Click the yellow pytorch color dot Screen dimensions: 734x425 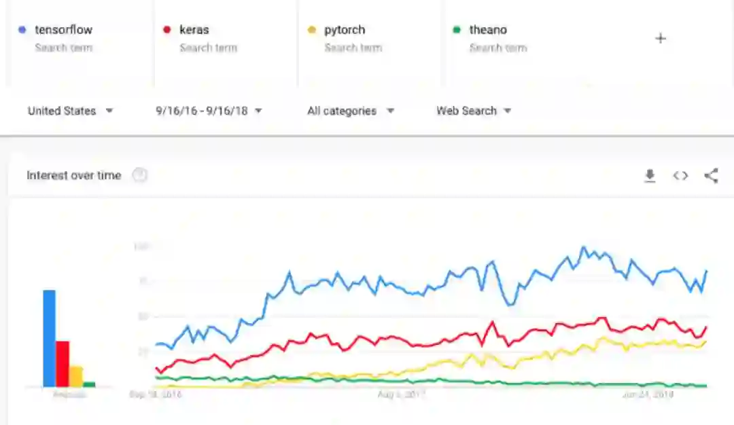tap(312, 30)
